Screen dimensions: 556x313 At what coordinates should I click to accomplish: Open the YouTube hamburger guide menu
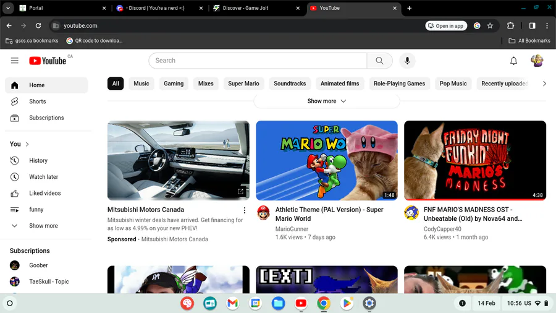coord(15,61)
